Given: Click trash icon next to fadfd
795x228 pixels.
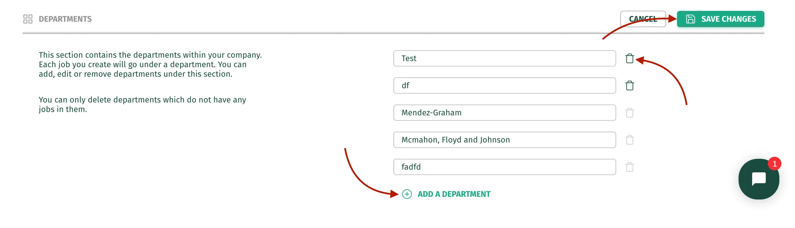Looking at the screenshot, I should (629, 167).
